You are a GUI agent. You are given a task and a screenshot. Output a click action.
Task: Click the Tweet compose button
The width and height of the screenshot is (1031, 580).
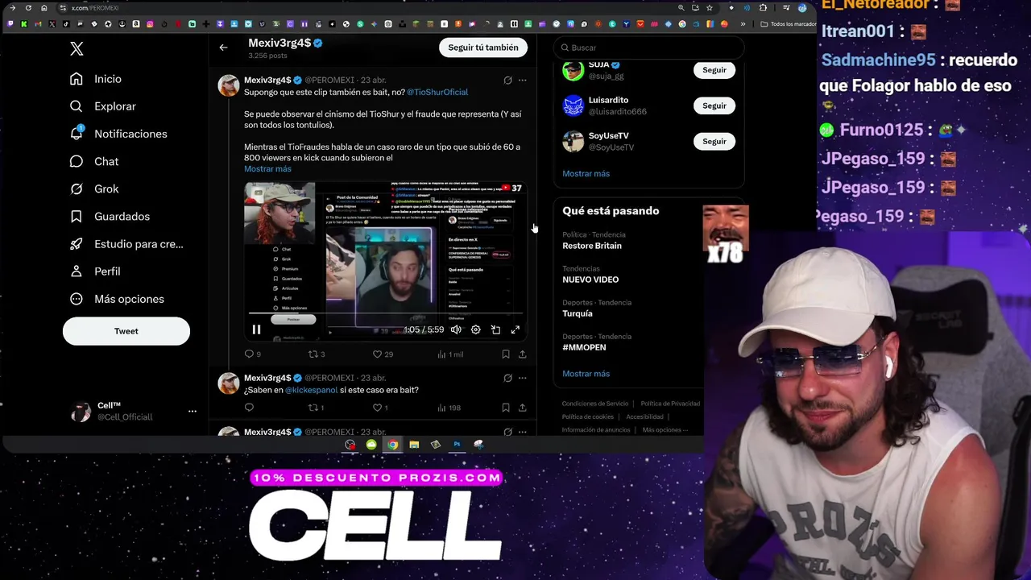coord(126,331)
